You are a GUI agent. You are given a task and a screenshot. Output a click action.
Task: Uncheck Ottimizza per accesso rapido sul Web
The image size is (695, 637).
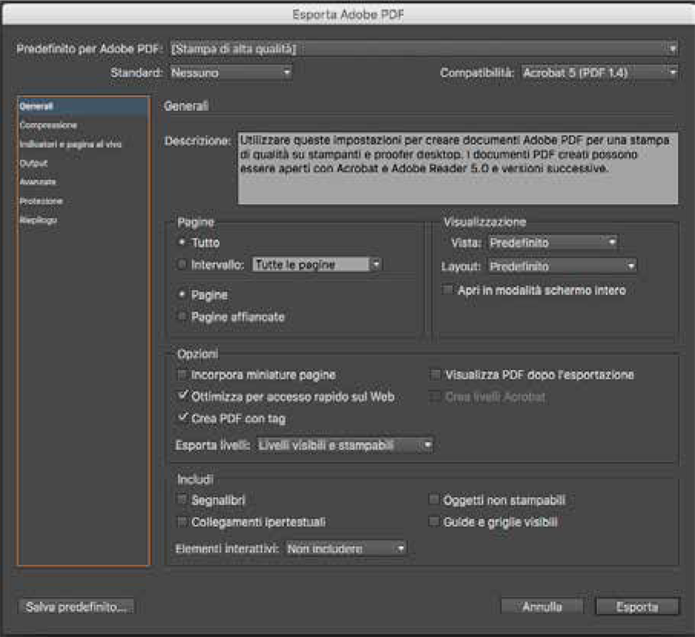tap(182, 395)
